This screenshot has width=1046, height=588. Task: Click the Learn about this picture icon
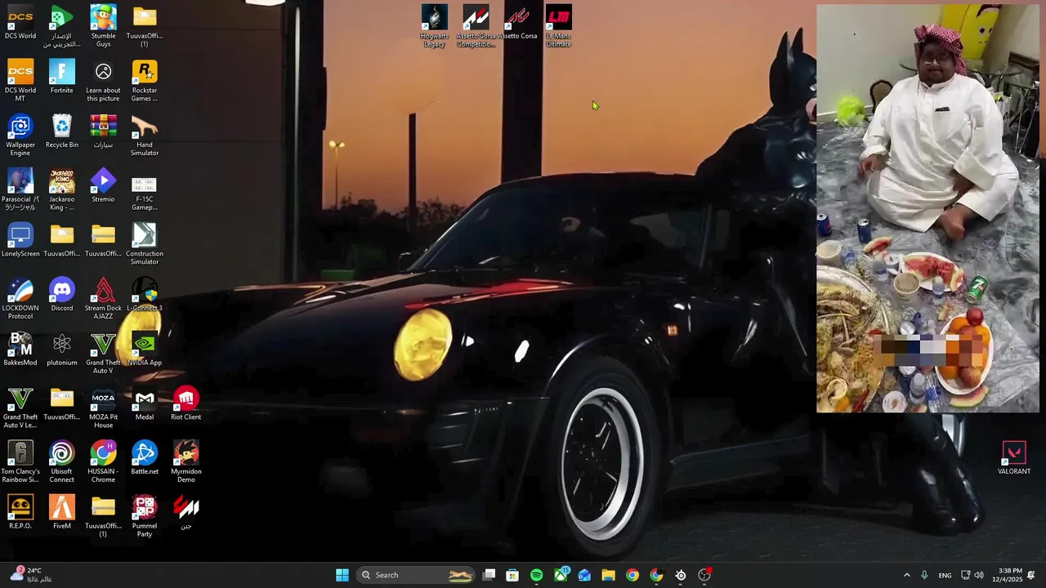[103, 80]
